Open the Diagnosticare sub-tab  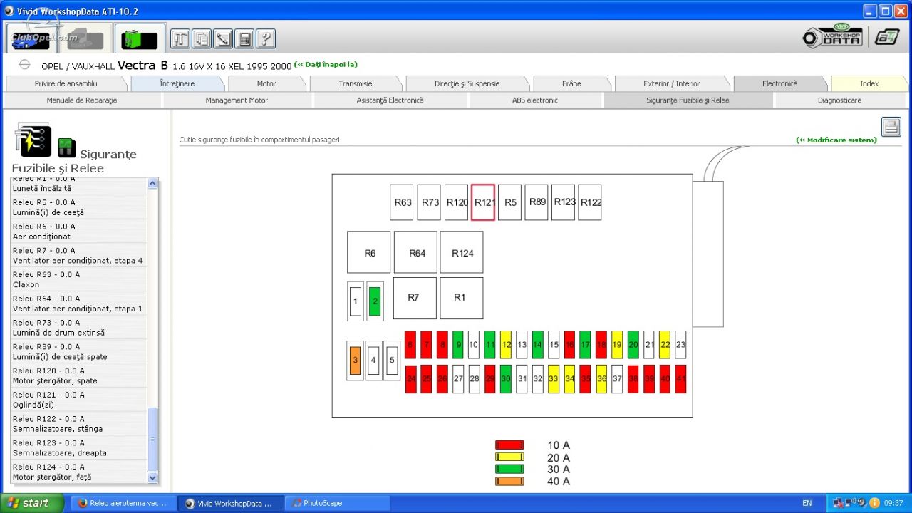tap(840, 100)
